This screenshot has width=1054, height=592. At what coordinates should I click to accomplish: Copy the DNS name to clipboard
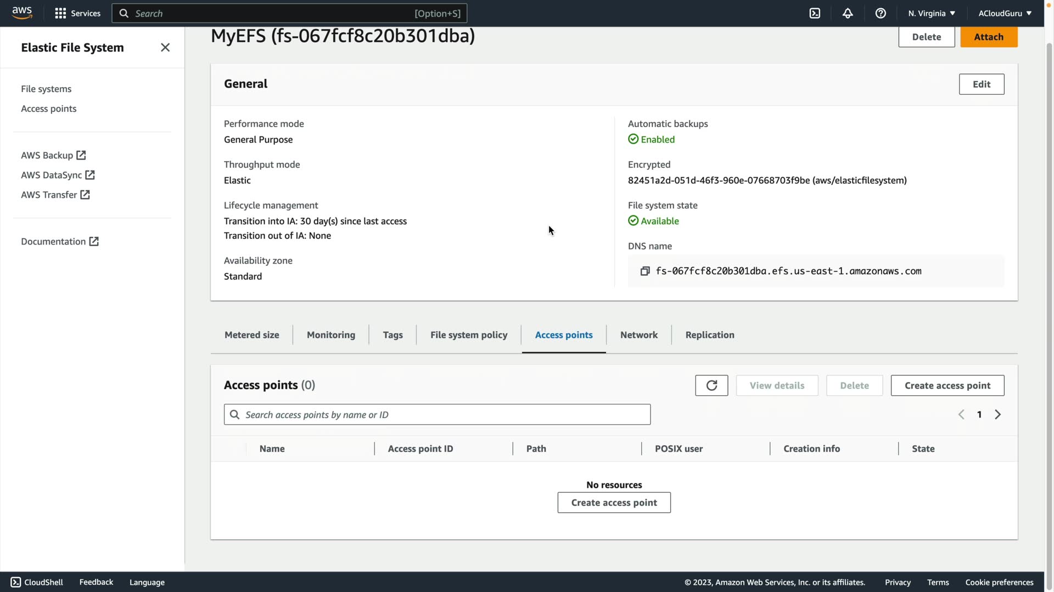point(645,271)
